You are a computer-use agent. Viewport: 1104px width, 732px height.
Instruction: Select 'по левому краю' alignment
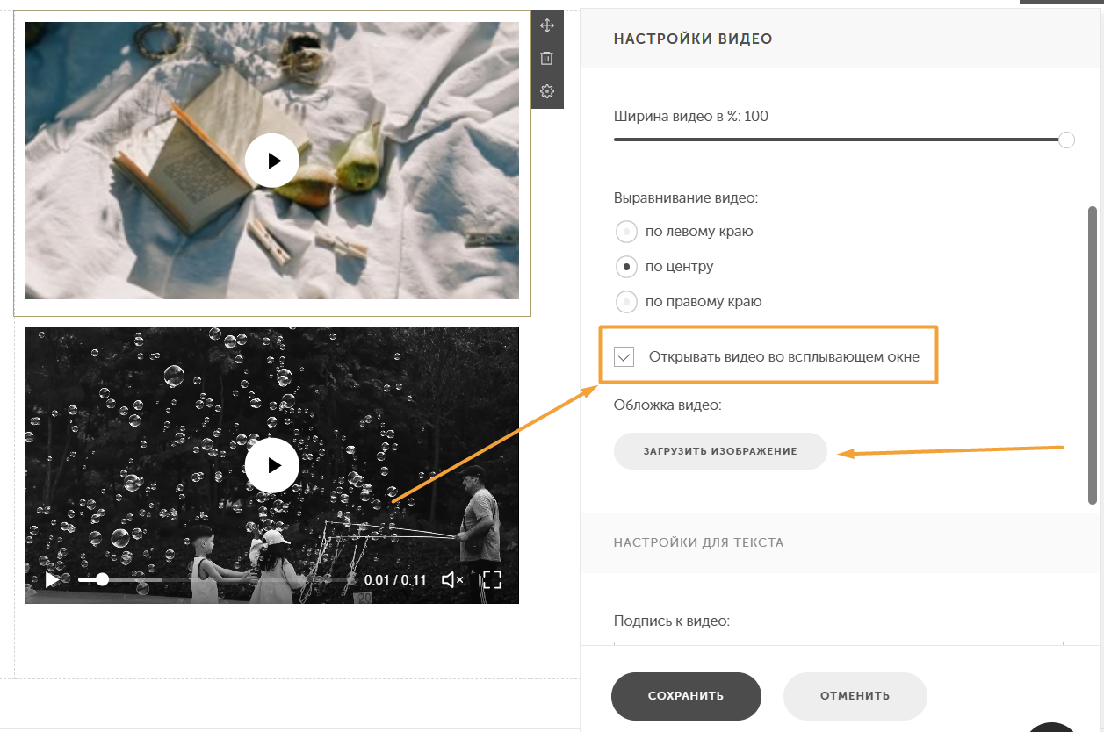(626, 232)
